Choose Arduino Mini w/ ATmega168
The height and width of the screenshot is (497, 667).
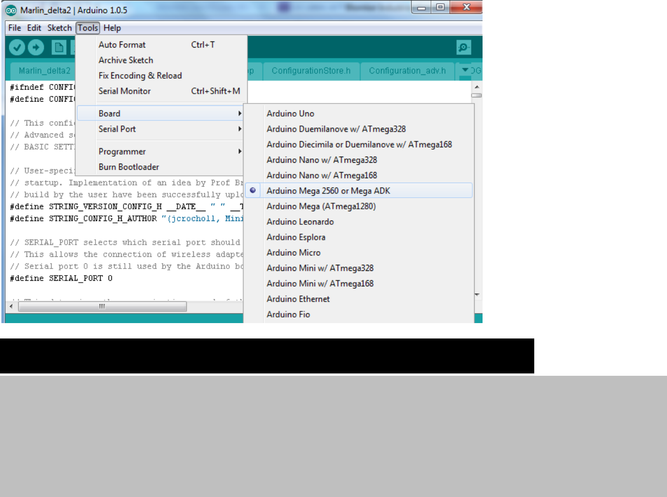click(359, 283)
